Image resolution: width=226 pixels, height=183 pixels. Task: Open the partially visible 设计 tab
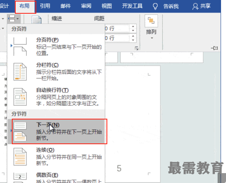point(4,6)
